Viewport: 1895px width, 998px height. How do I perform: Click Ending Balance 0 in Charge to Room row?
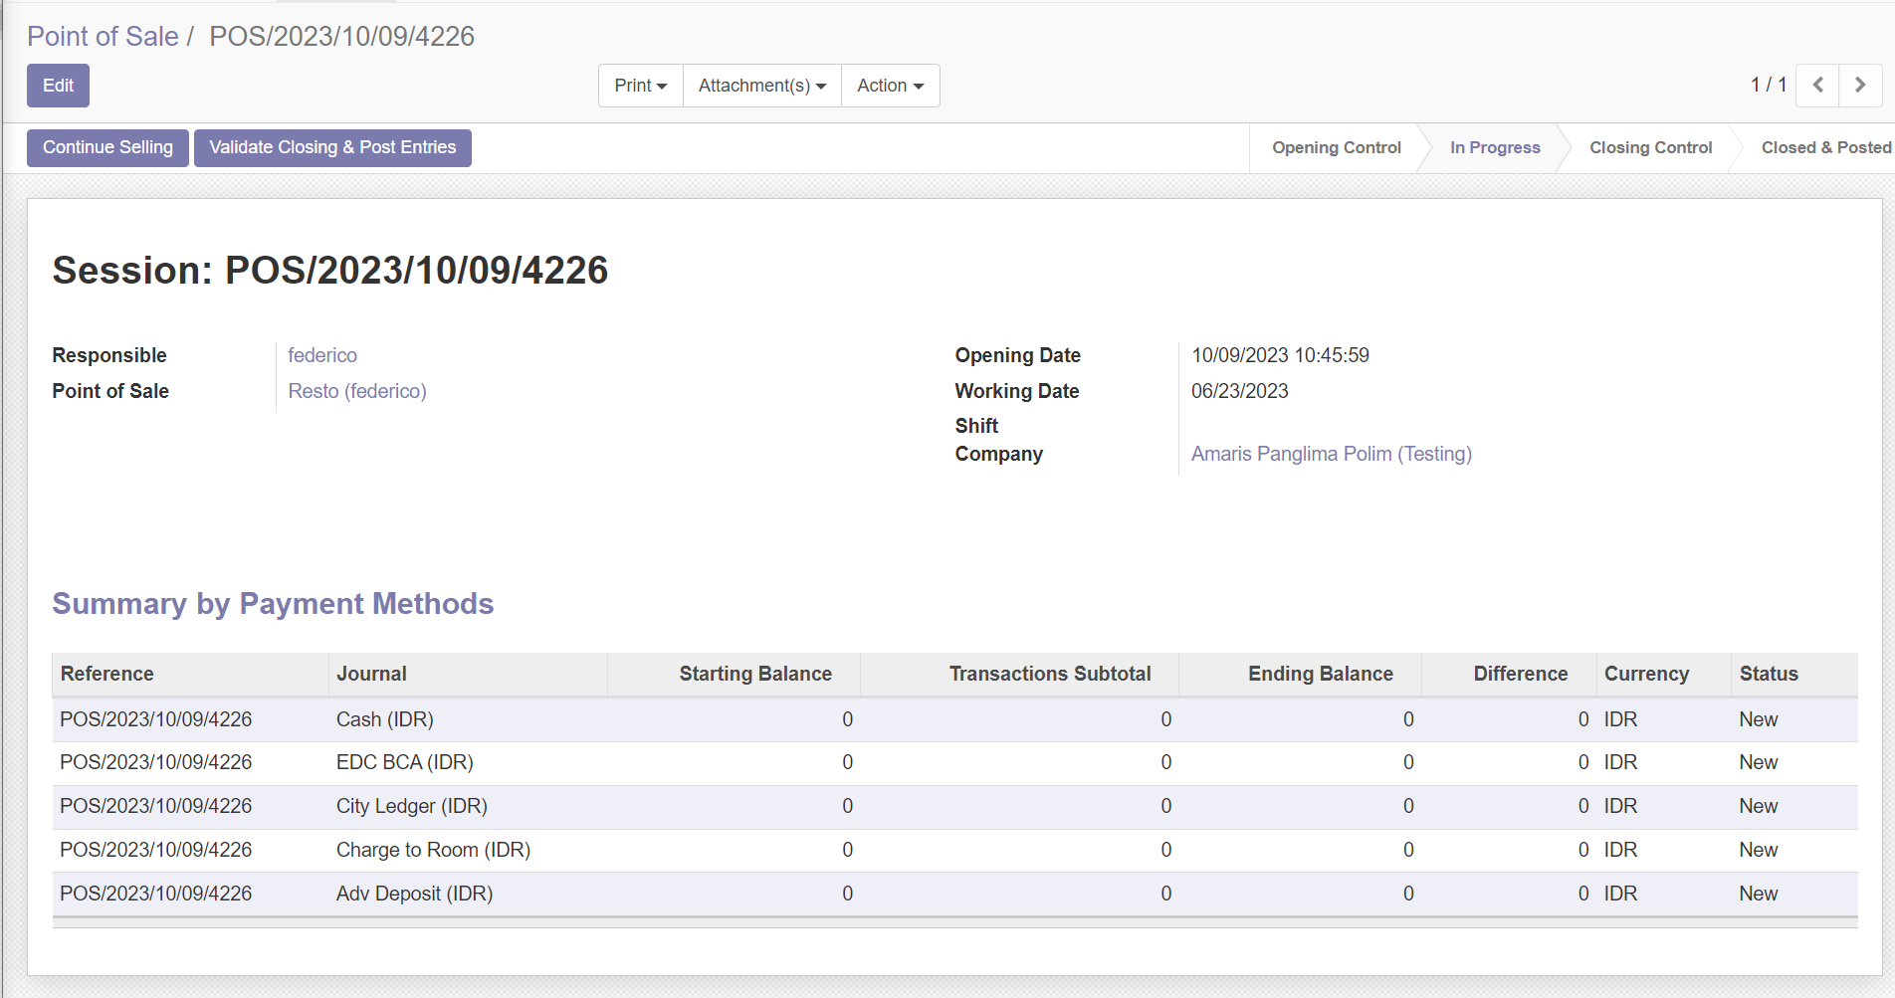click(x=1408, y=850)
